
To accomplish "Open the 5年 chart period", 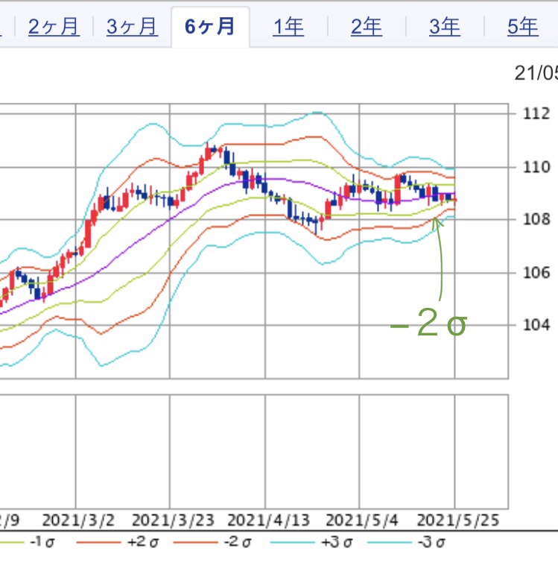I will tap(523, 27).
